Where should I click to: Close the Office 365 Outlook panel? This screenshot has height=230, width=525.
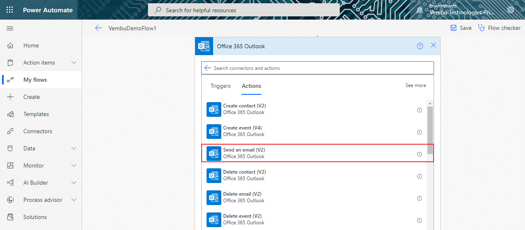(x=434, y=45)
